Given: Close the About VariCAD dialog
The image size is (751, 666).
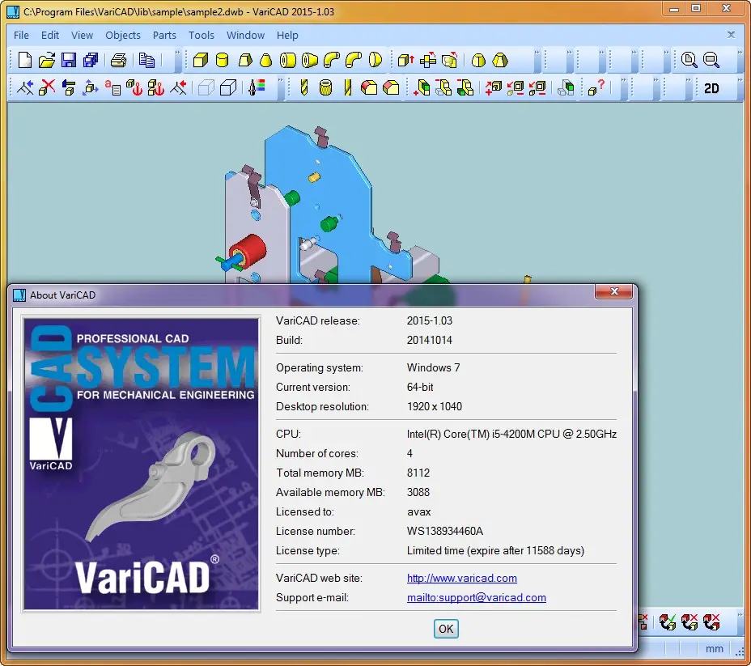Looking at the screenshot, I should pyautogui.click(x=614, y=291).
